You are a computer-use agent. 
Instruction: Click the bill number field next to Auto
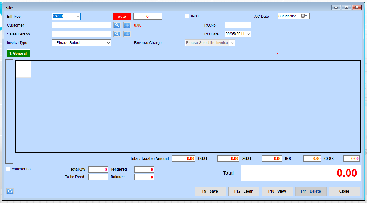coord(147,17)
